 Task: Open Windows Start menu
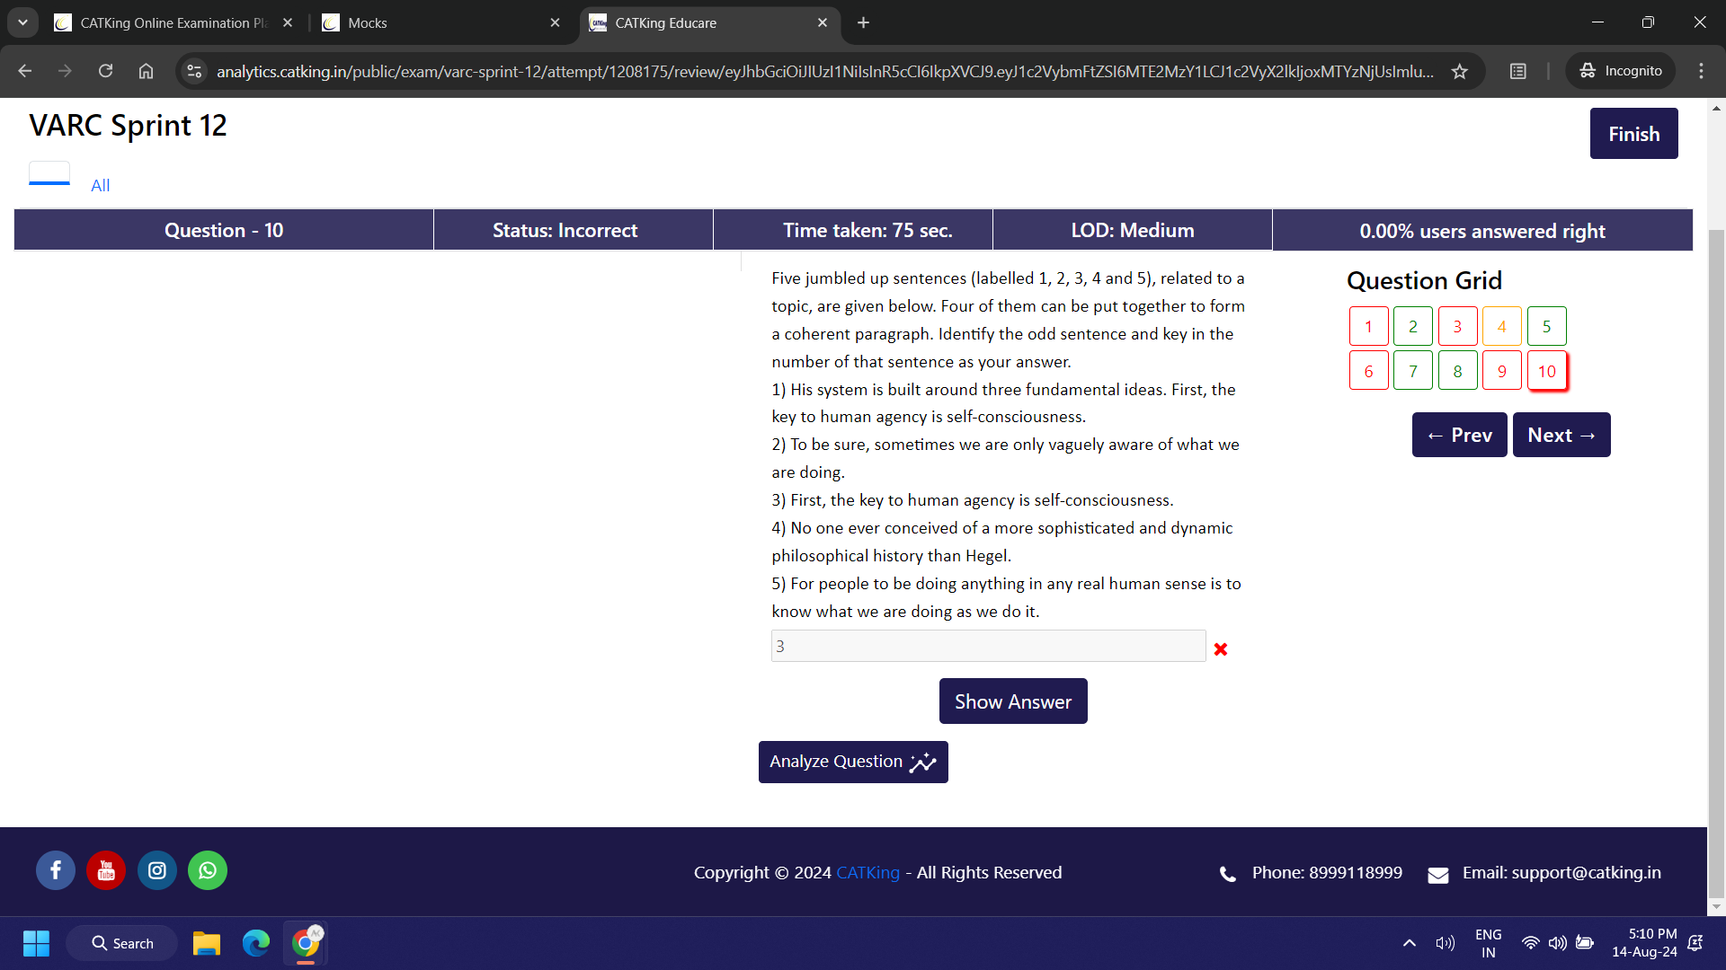(36, 943)
